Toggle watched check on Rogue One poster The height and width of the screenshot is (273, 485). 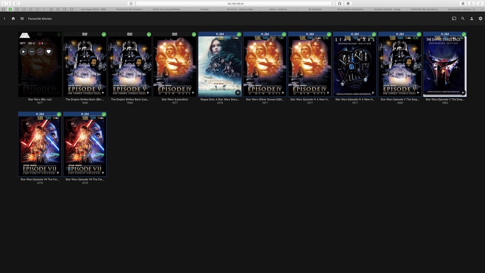(x=239, y=34)
